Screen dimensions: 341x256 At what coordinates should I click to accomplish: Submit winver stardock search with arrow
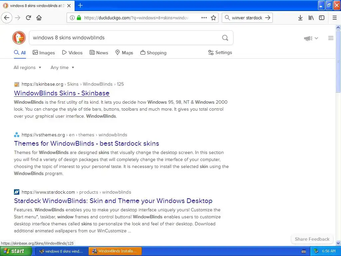point(268,18)
